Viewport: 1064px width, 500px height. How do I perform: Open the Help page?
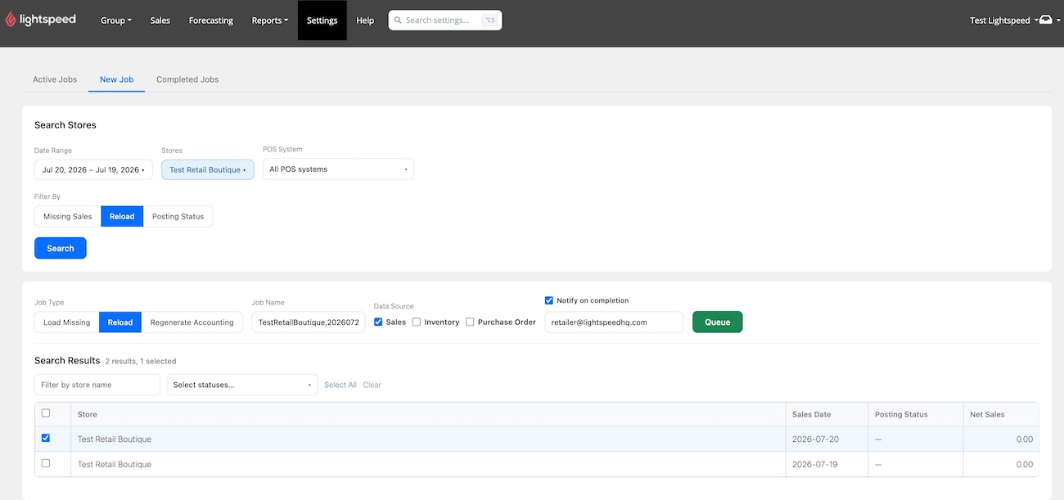tap(365, 20)
